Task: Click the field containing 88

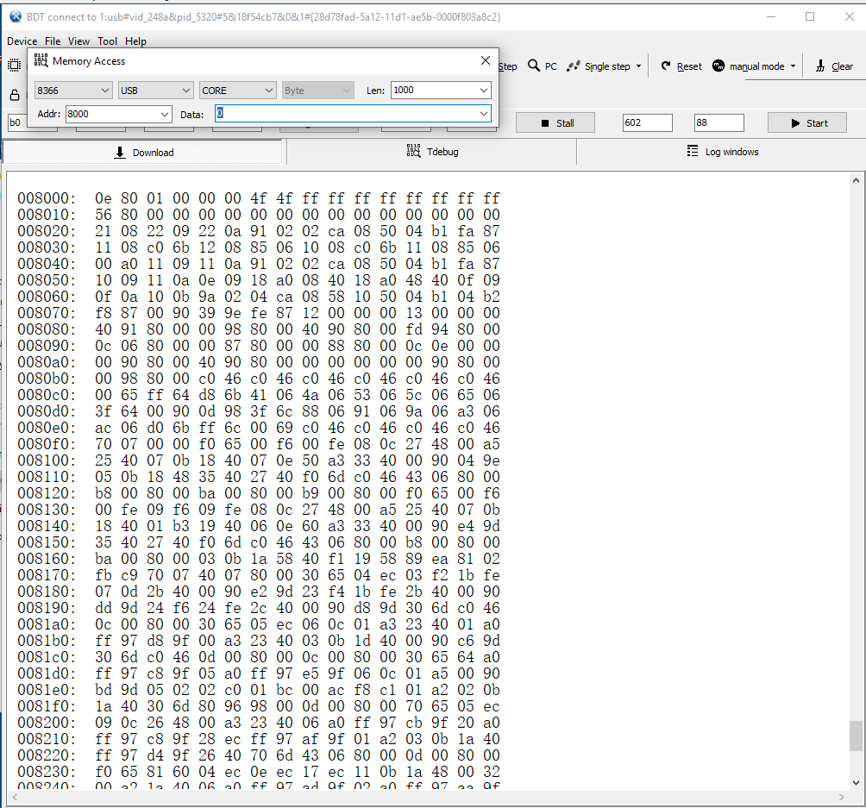Action: click(x=719, y=122)
